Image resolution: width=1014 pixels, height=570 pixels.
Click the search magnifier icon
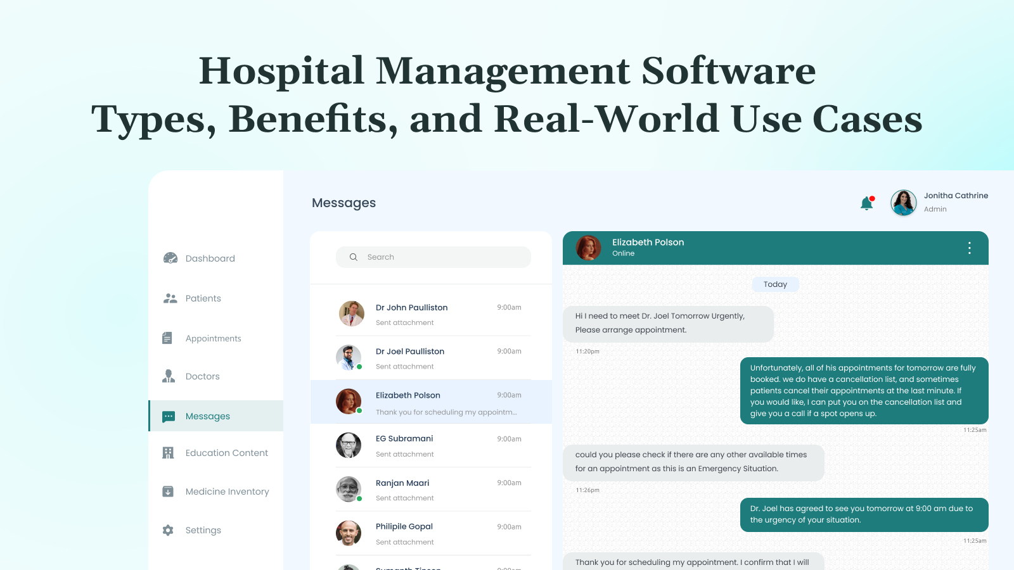[354, 257]
